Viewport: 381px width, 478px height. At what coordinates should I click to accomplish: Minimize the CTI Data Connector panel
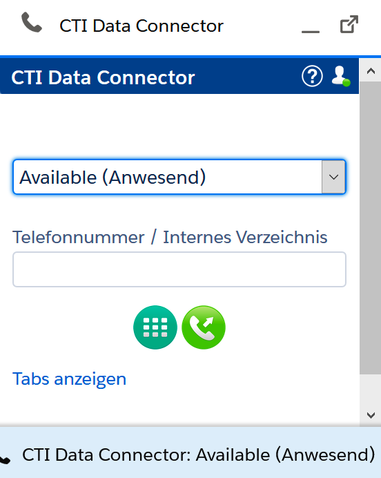[311, 30]
